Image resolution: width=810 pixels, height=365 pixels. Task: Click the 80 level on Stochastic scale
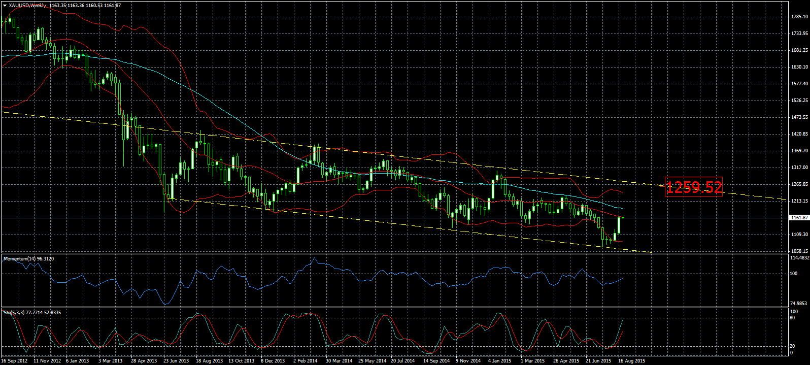793,318
